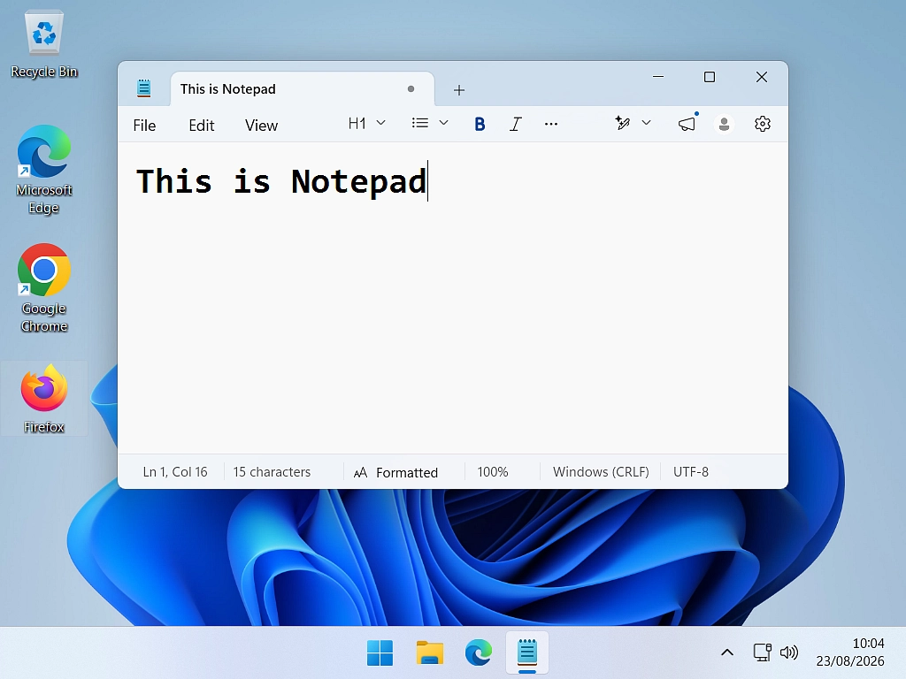Image resolution: width=906 pixels, height=679 pixels.
Task: Click the 100% zoom level in status bar
Action: pyautogui.click(x=493, y=472)
